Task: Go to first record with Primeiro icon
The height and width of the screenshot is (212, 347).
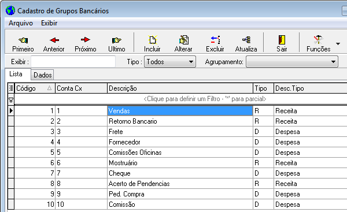Action: pyautogui.click(x=23, y=40)
